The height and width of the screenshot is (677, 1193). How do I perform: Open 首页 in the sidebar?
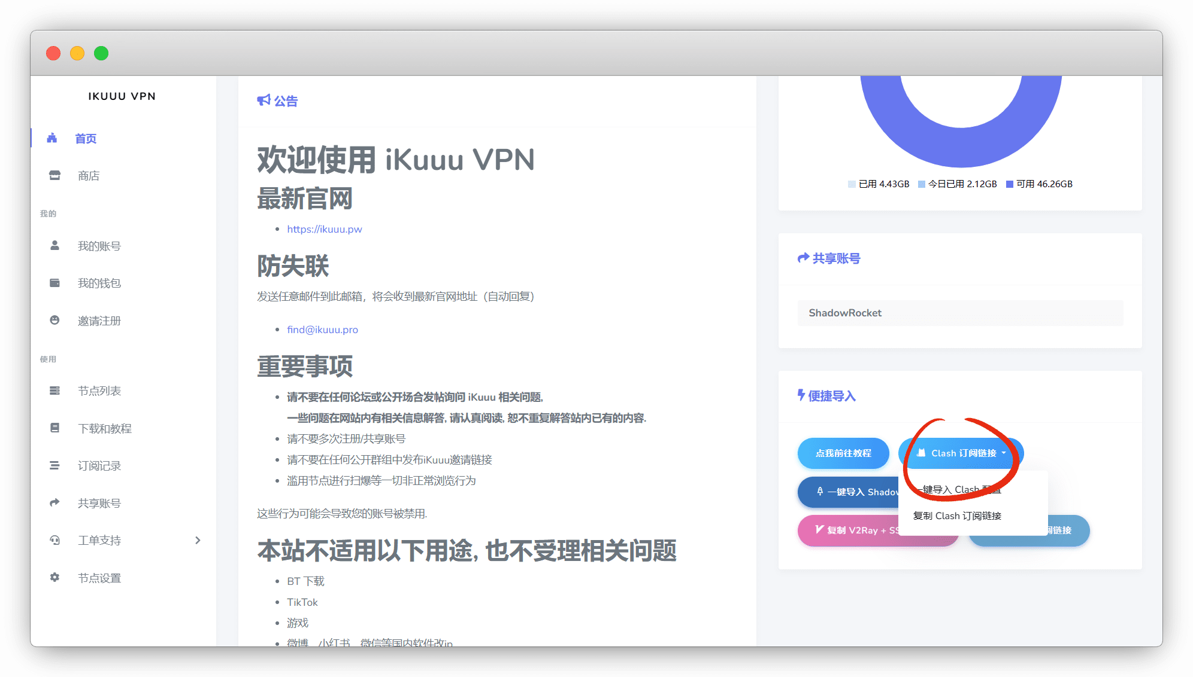[x=86, y=138]
